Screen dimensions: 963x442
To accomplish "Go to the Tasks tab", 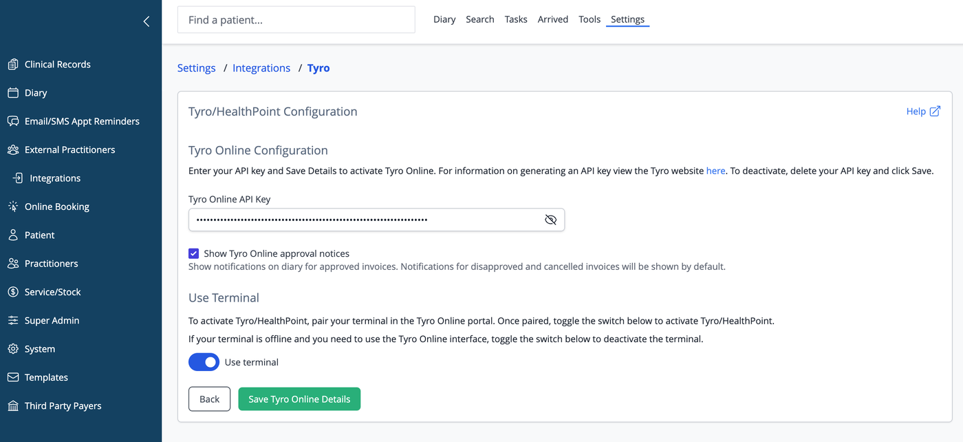I will coord(516,19).
